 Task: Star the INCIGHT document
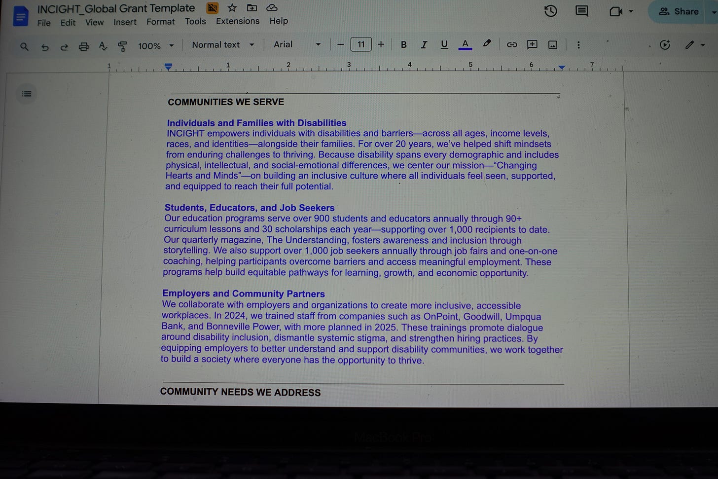click(x=232, y=8)
